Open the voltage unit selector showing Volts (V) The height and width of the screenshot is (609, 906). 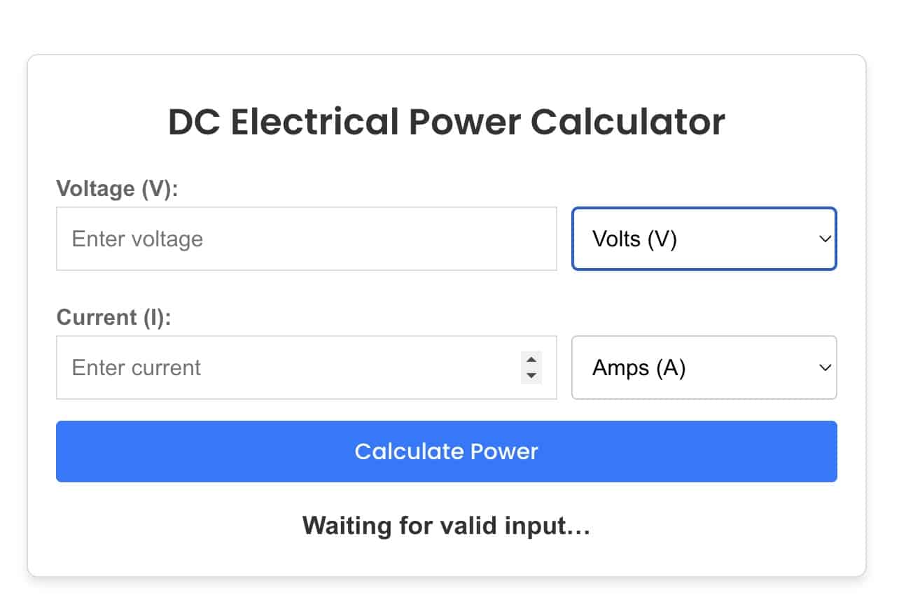tap(704, 239)
